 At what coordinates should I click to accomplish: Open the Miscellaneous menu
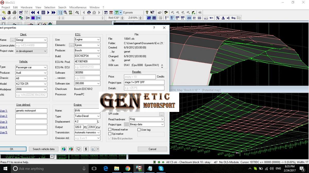tap(78, 7)
